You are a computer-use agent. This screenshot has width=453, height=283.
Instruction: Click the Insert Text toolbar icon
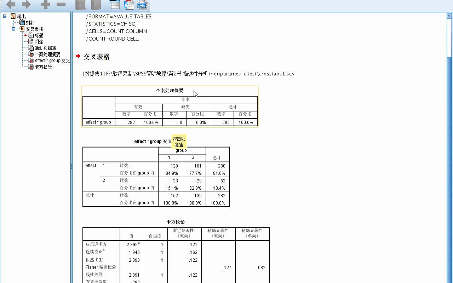(x=143, y=5)
